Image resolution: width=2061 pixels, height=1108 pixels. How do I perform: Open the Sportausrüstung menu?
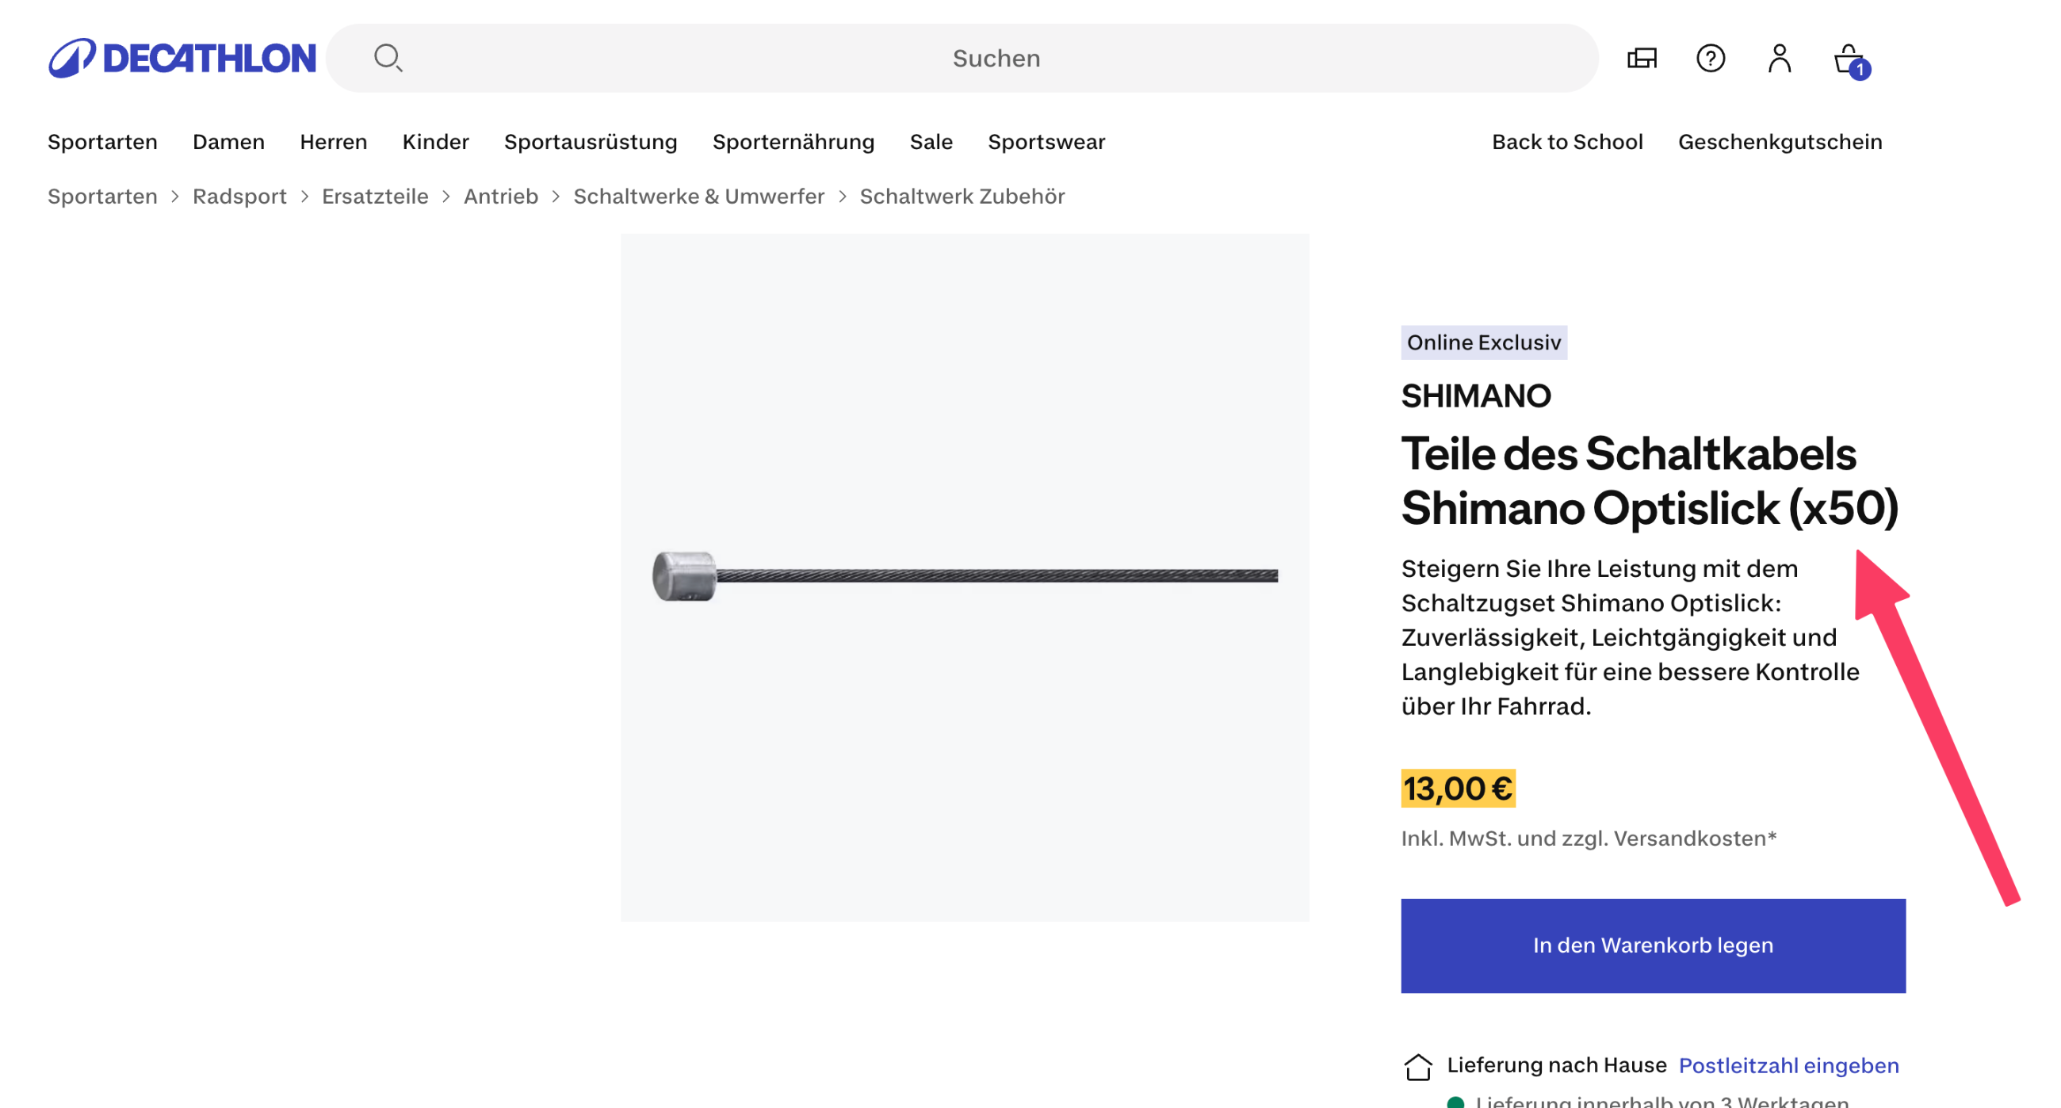(x=591, y=142)
